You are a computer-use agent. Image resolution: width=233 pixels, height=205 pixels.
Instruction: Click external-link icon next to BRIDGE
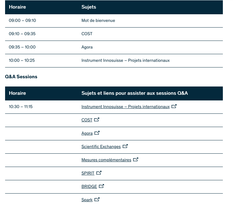pos(101,186)
